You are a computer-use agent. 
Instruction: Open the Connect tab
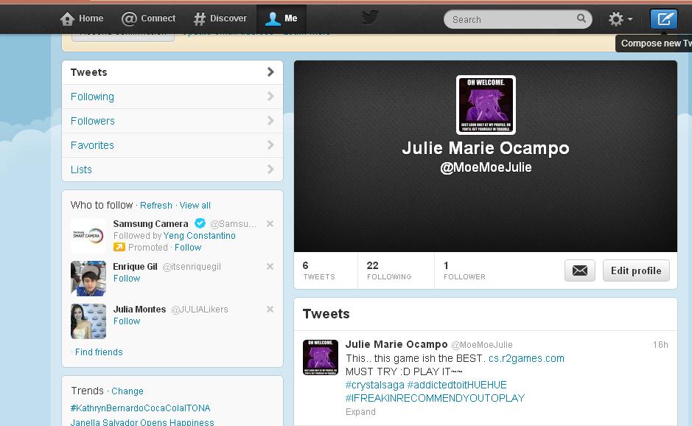coord(148,18)
